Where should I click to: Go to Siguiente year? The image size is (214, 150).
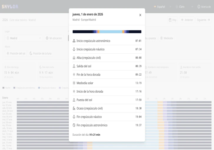(203, 20)
